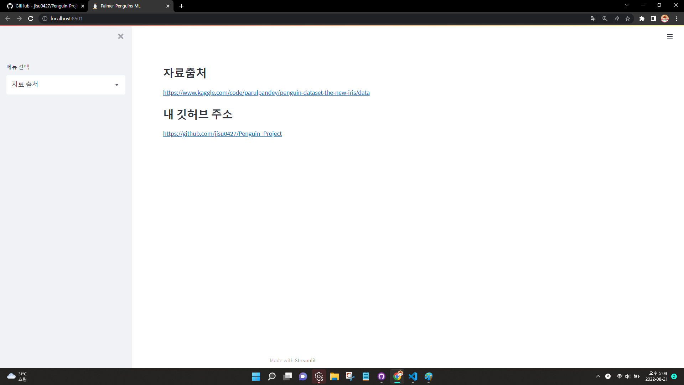The height and width of the screenshot is (385, 684).
Task: Follow the Streamlit footer link
Action: (x=305, y=360)
